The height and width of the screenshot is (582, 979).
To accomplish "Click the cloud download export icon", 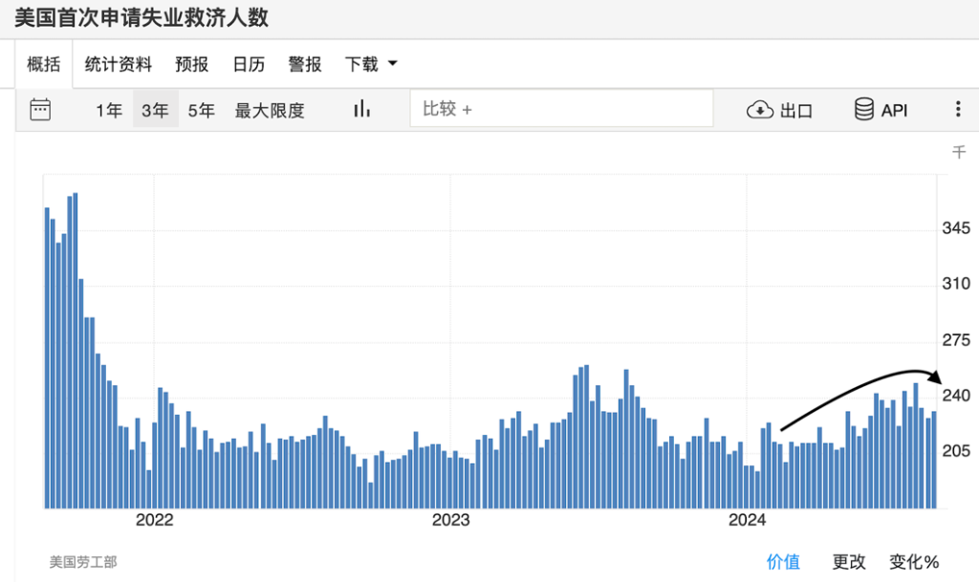I will 760,111.
